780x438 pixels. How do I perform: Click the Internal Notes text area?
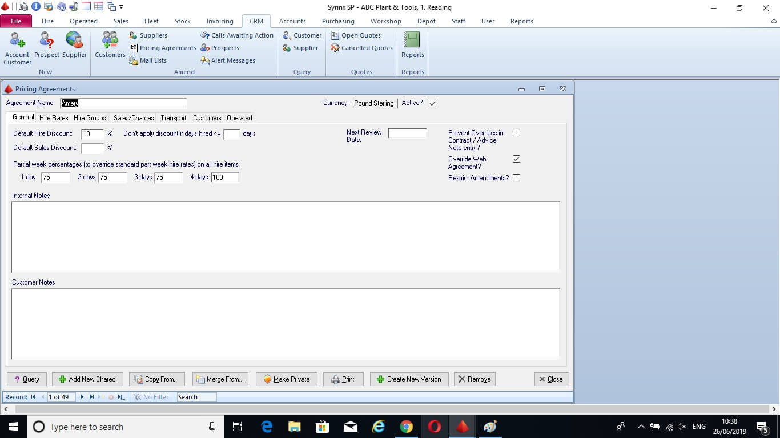pos(286,237)
